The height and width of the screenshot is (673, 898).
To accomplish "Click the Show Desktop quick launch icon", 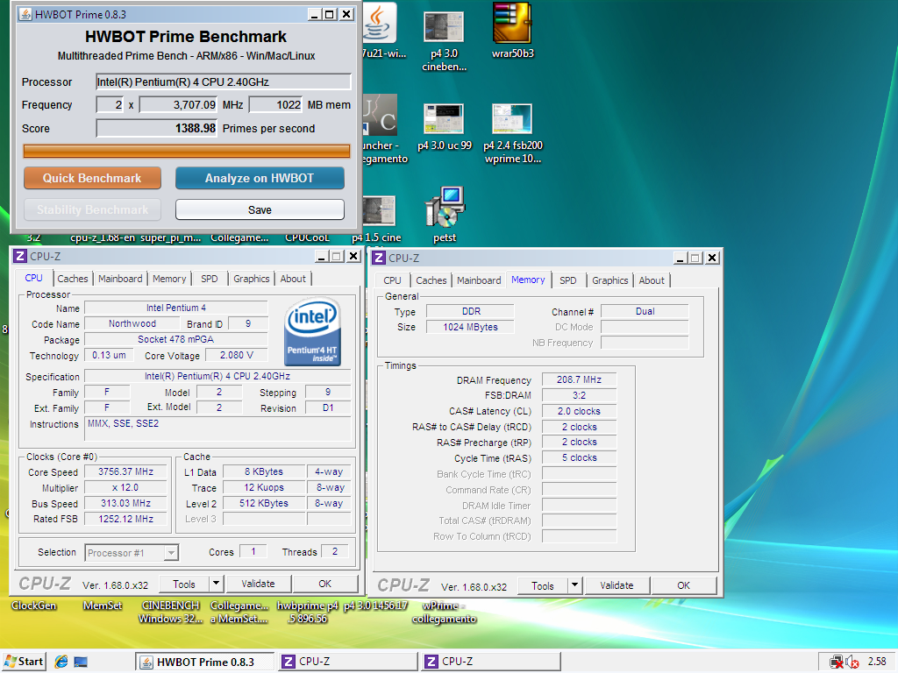I will (x=81, y=662).
